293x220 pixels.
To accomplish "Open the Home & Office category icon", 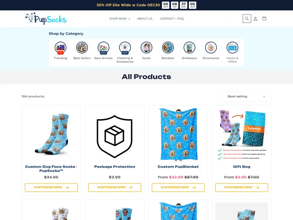I will 232,48.
